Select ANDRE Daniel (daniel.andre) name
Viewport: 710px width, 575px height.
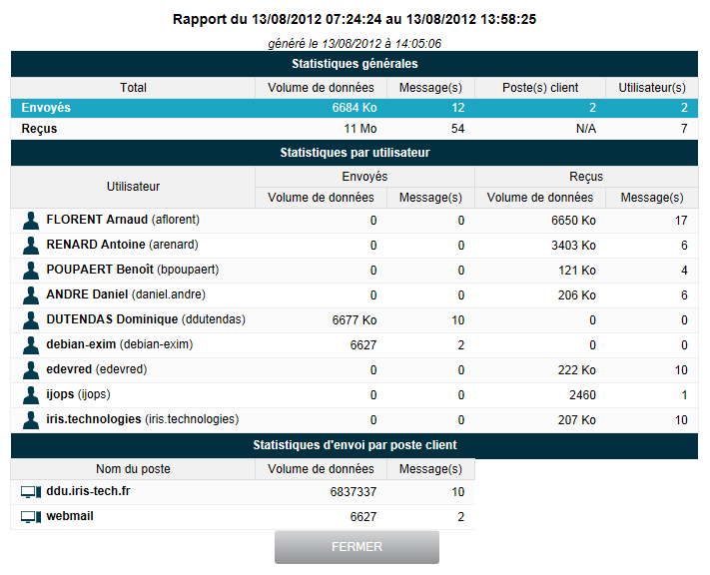(126, 294)
